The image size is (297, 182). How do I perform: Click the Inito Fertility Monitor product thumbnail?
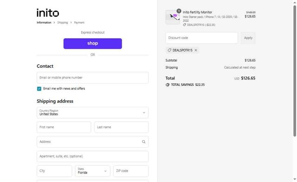(x=173, y=17)
